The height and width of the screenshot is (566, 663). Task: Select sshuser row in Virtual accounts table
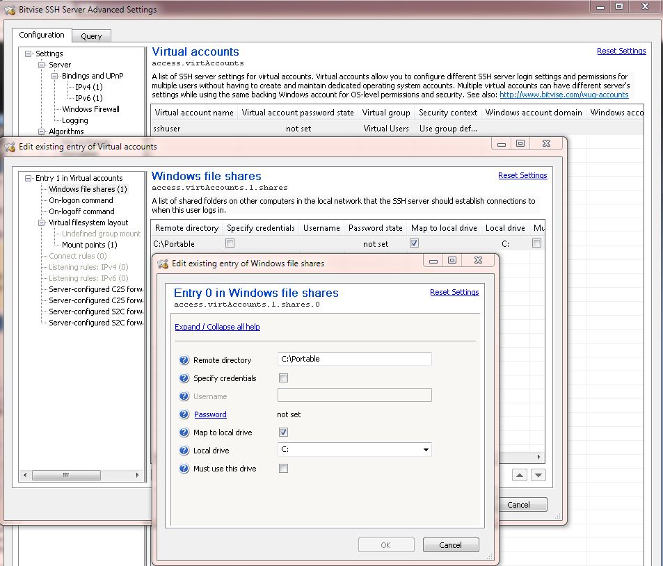(397, 129)
